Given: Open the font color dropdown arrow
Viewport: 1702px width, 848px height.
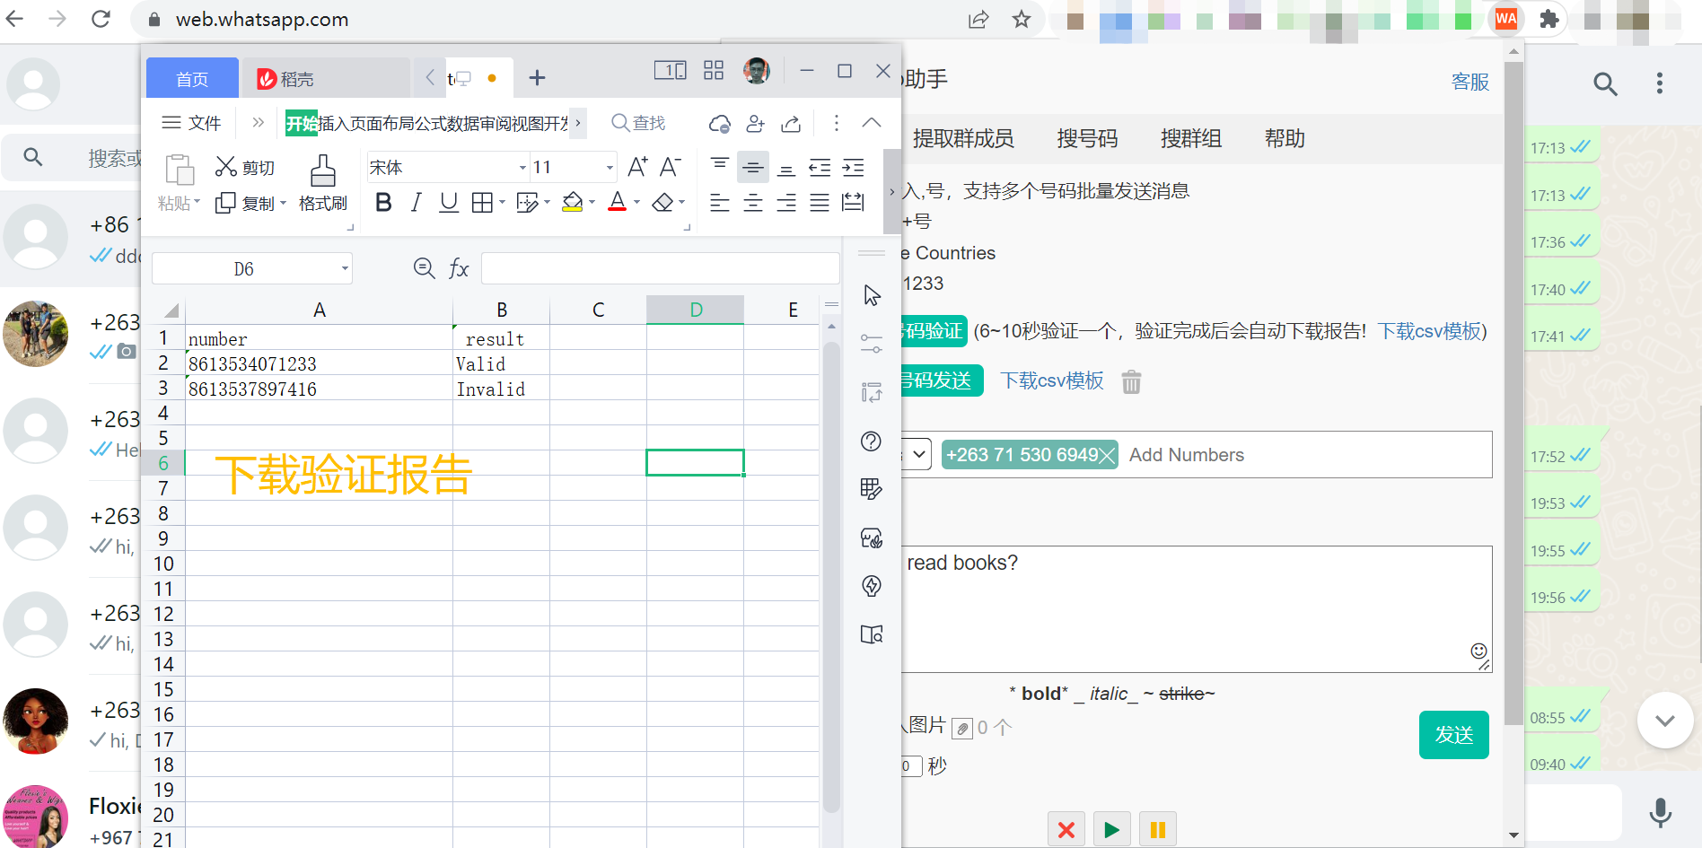Looking at the screenshot, I should [636, 203].
